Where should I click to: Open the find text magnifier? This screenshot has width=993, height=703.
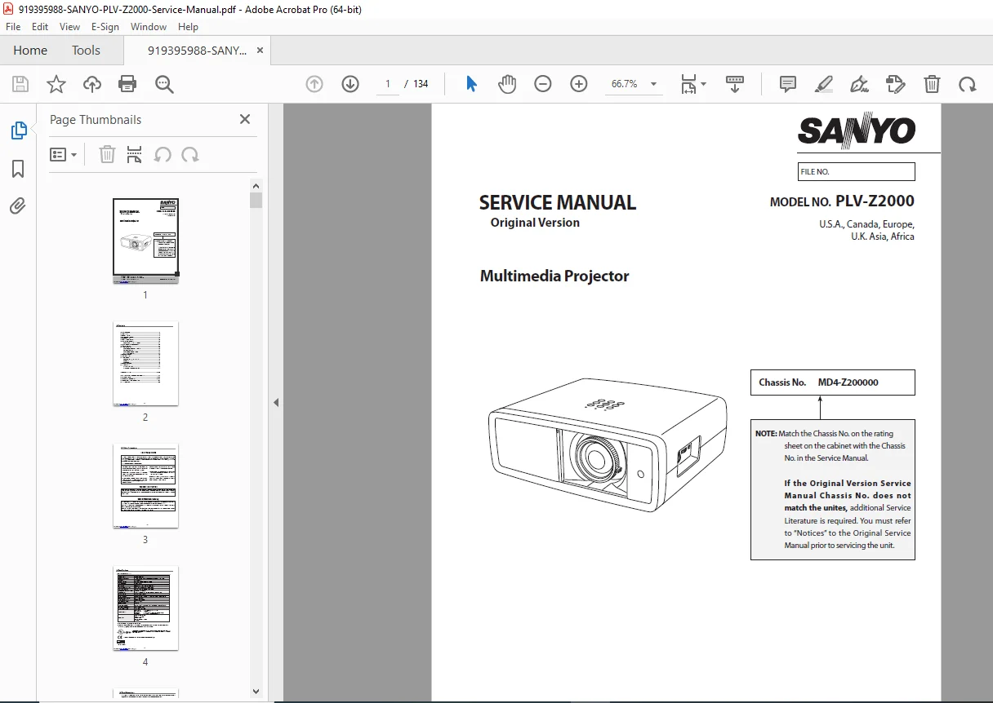pyautogui.click(x=164, y=84)
